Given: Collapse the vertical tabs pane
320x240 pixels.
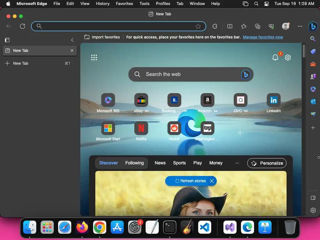Looking at the screenshot, I should (72, 40).
